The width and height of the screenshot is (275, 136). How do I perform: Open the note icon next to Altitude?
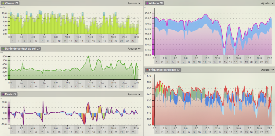pyautogui.click(x=162, y=3)
